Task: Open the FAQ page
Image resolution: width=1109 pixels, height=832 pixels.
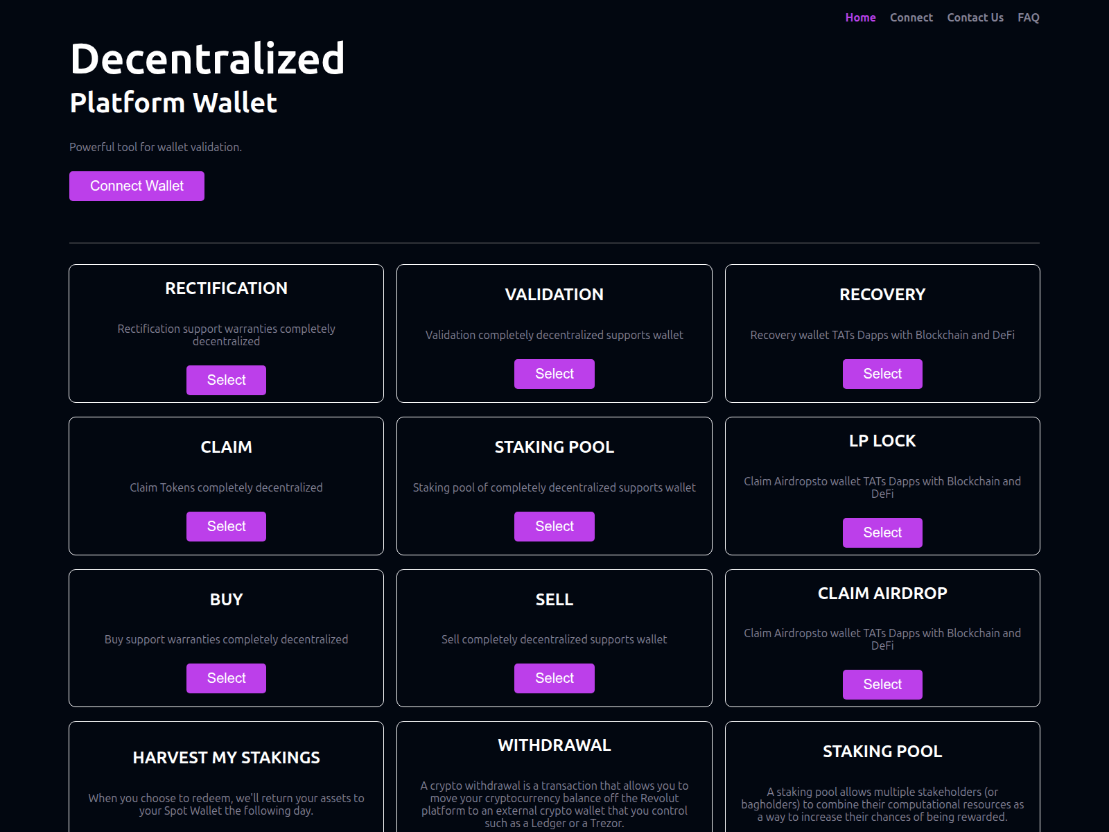Action: pos(1029,17)
